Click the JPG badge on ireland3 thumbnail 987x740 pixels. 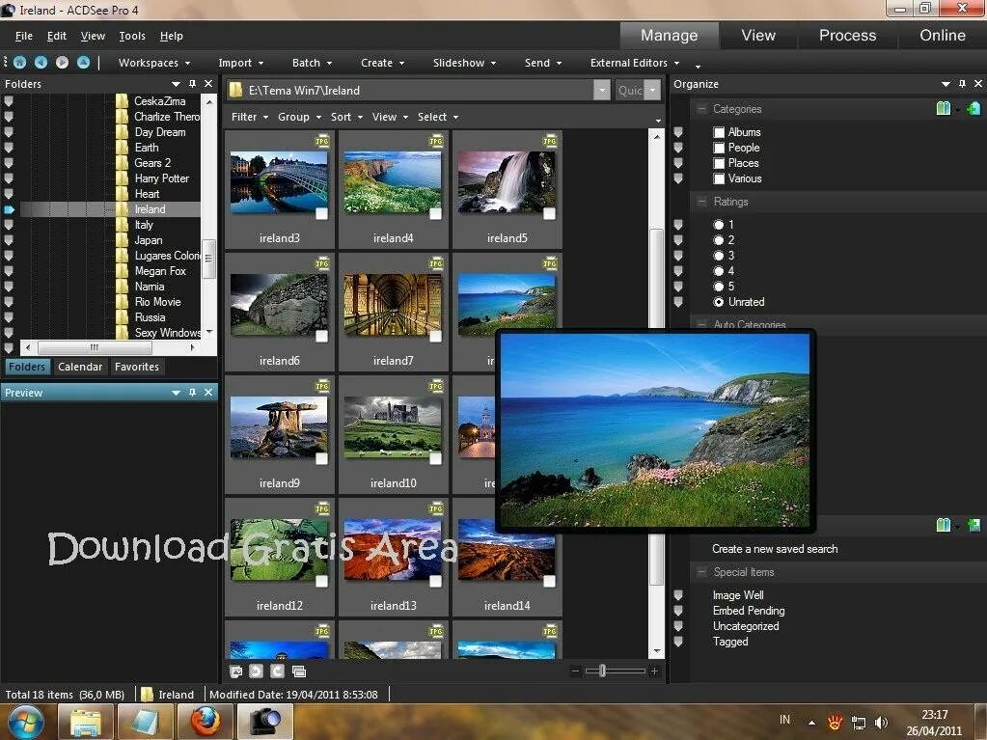321,141
